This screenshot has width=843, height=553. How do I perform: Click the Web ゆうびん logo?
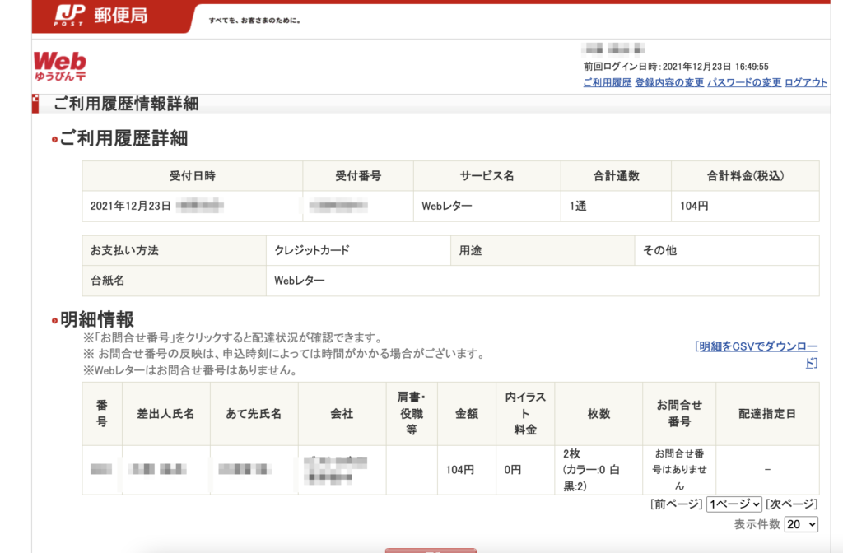tap(60, 66)
